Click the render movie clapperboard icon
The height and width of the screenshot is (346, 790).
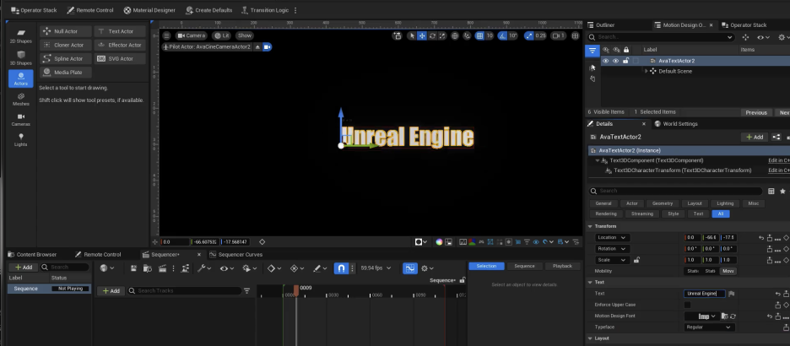(x=162, y=268)
